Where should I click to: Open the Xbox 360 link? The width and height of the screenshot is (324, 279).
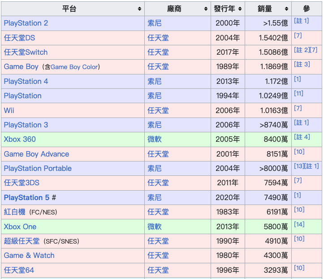(20, 139)
